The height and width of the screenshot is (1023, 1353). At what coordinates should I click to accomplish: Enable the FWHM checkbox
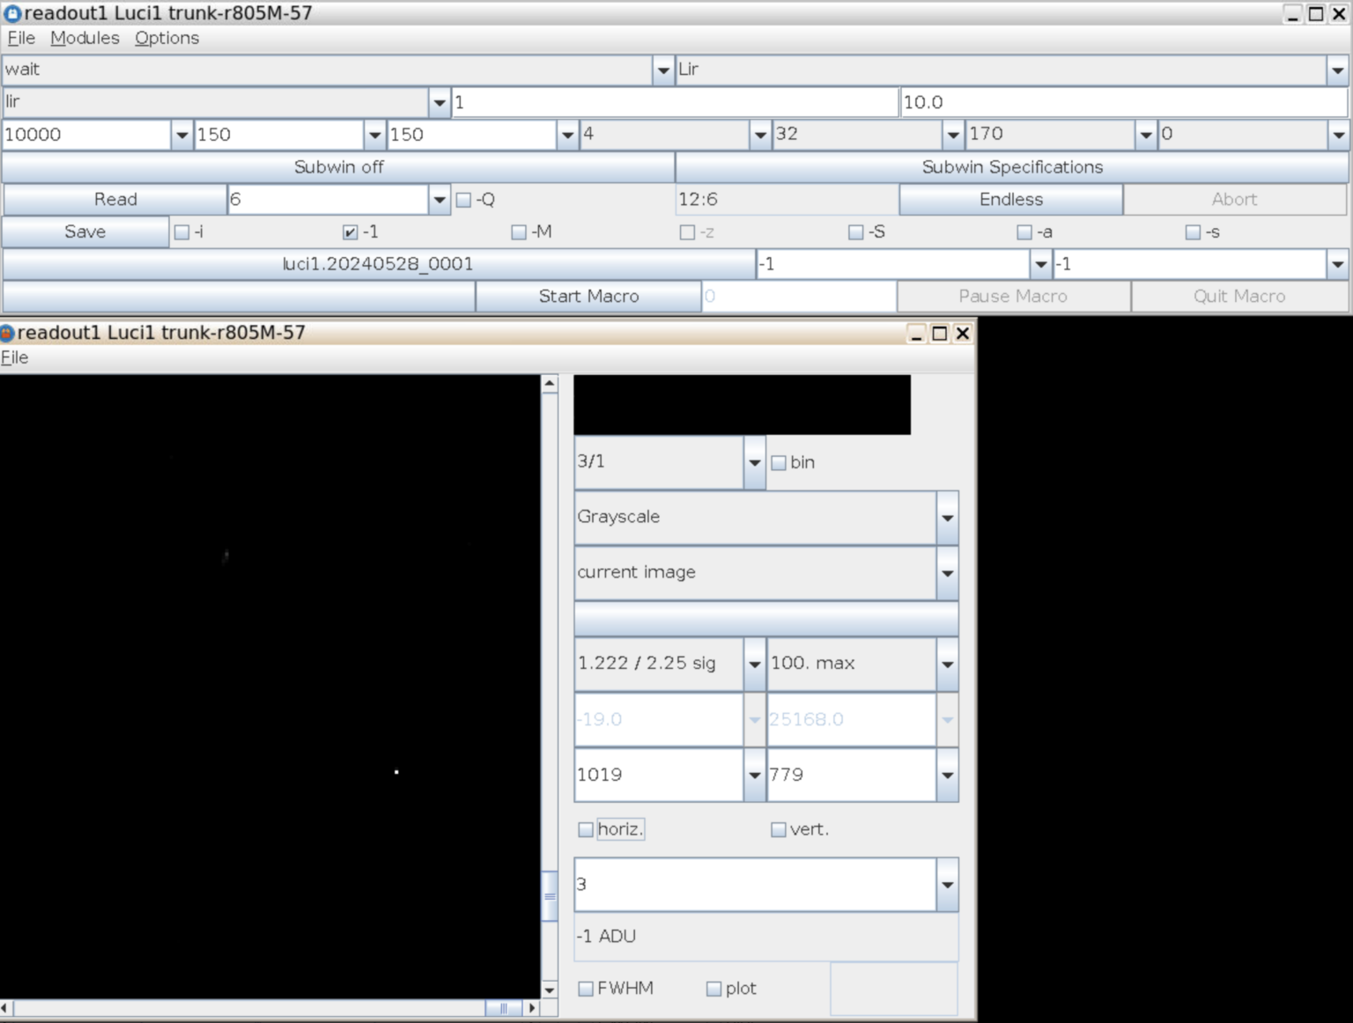(x=586, y=989)
